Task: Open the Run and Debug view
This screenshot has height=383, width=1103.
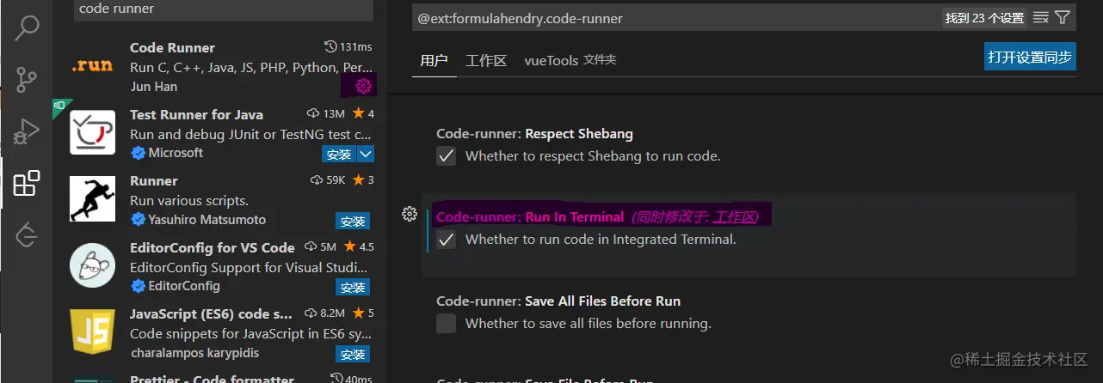Action: click(x=27, y=131)
